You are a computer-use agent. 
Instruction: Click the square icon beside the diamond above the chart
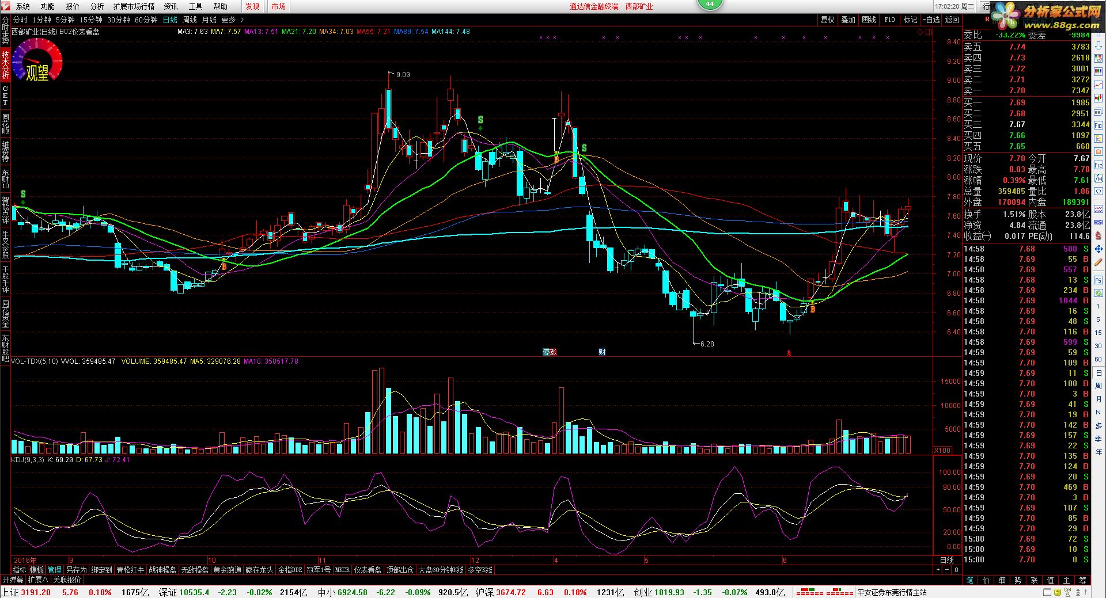point(928,32)
